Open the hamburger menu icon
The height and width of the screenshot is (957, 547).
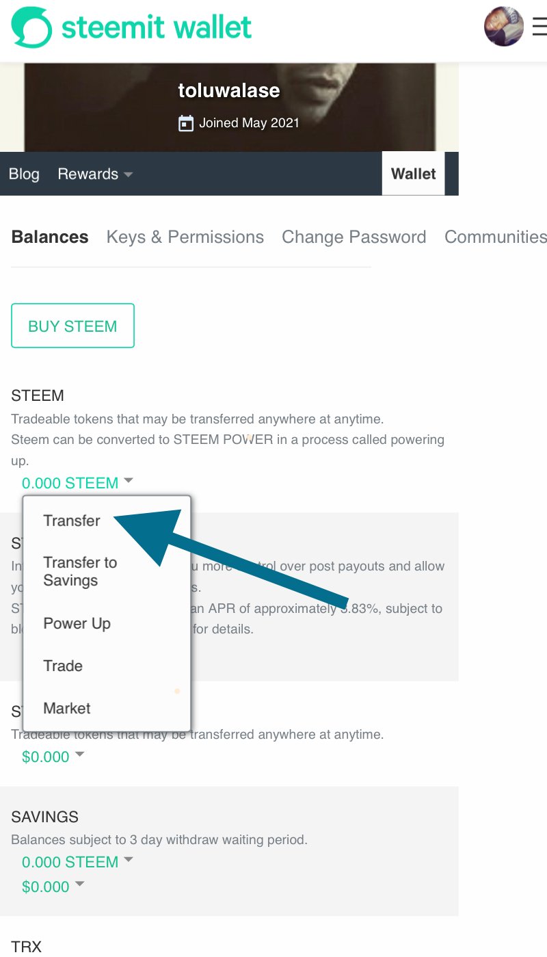[x=539, y=27]
